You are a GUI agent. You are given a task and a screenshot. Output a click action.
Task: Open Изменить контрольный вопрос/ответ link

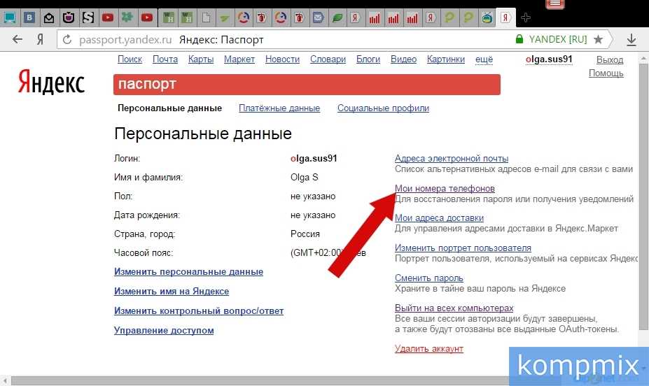(x=199, y=310)
